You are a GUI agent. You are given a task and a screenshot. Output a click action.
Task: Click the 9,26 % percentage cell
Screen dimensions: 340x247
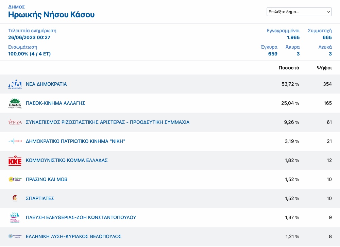coord(292,122)
